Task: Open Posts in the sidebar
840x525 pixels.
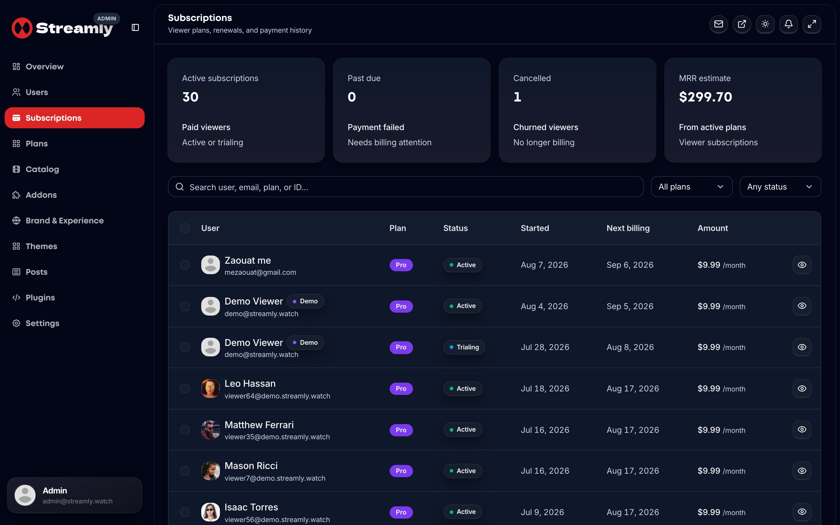Action: tap(75, 272)
